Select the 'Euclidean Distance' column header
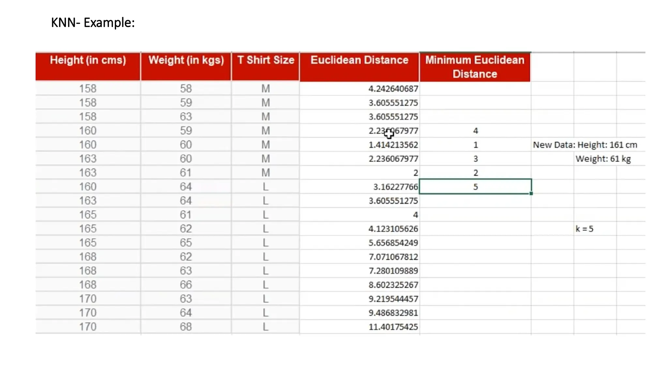668x376 pixels. coord(359,66)
